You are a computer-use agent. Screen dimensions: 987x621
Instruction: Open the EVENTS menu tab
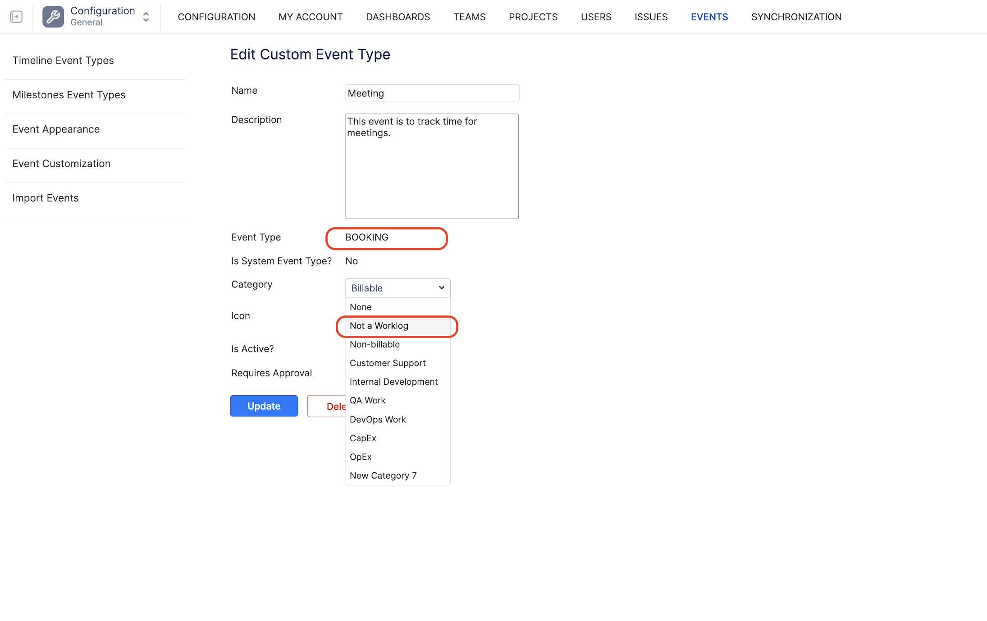[x=709, y=17]
